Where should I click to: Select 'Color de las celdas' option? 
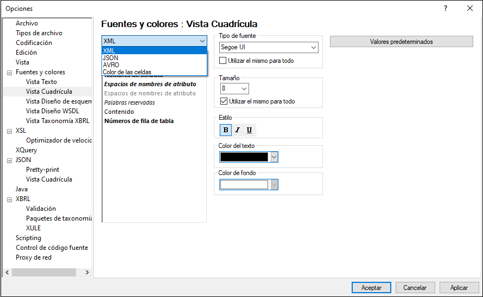154,72
